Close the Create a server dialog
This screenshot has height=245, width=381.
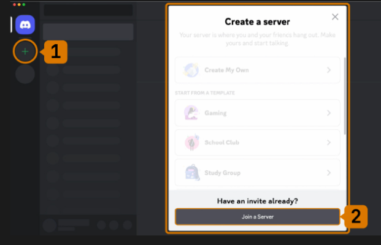335,17
